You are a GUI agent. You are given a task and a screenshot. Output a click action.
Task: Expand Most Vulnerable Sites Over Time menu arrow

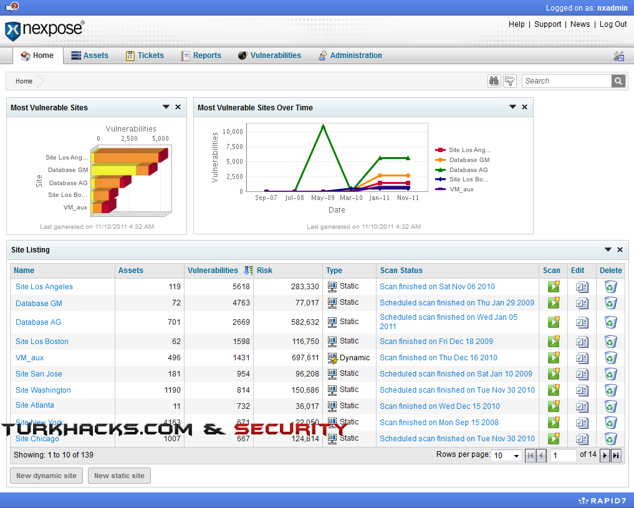click(x=512, y=107)
